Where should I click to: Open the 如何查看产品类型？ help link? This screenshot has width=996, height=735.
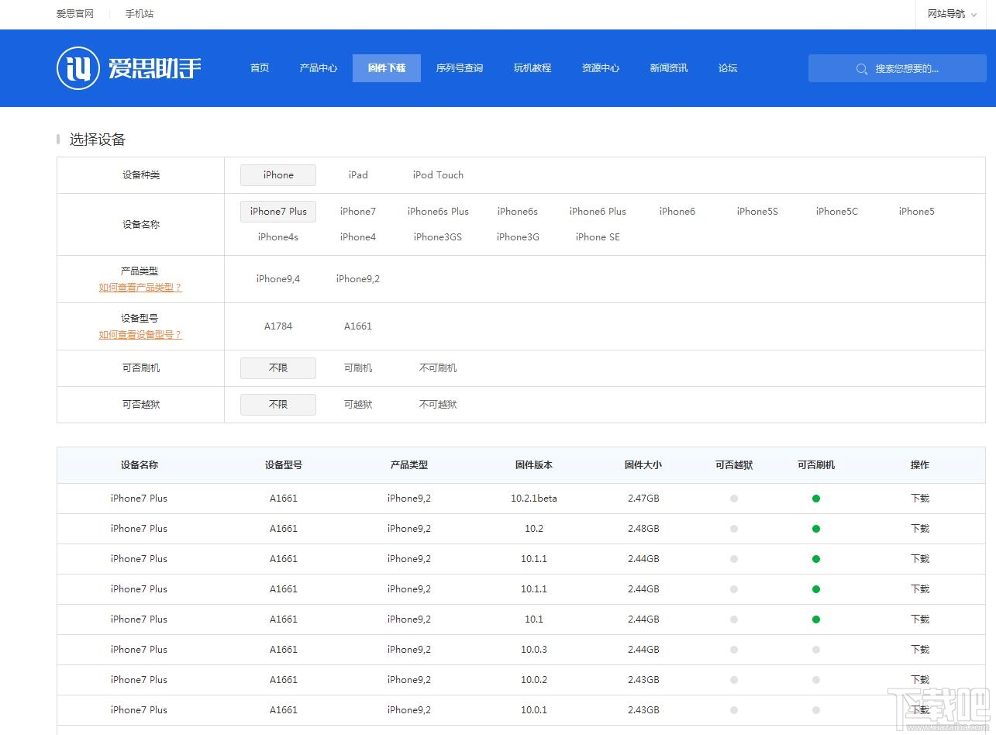point(140,288)
